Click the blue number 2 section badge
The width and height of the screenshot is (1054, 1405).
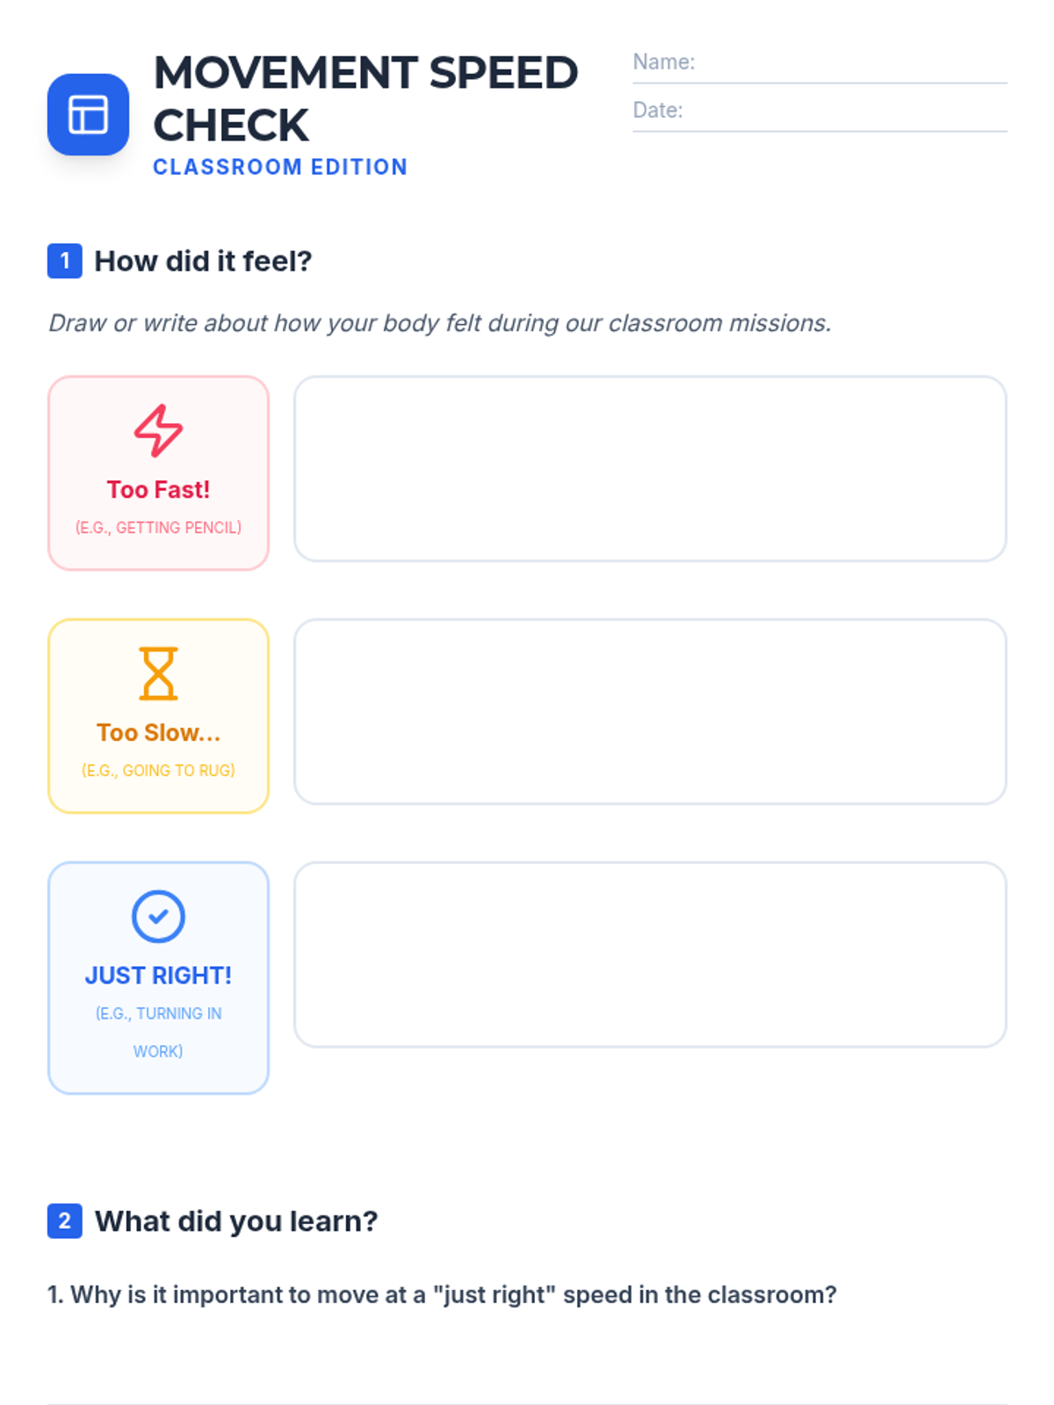pos(64,1221)
